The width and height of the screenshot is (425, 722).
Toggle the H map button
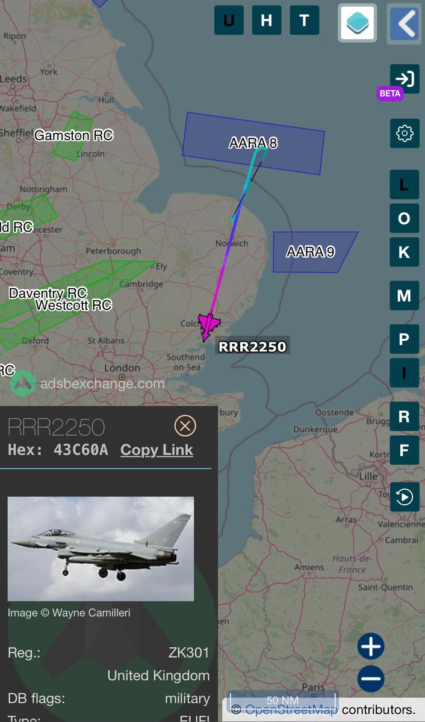[x=267, y=20]
